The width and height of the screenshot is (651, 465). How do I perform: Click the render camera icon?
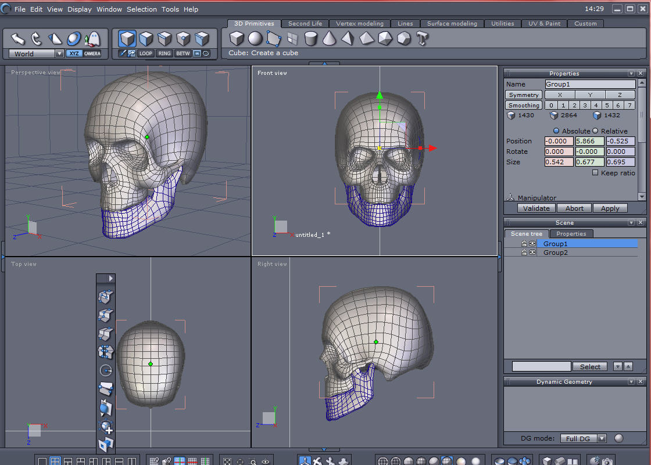tap(607, 461)
